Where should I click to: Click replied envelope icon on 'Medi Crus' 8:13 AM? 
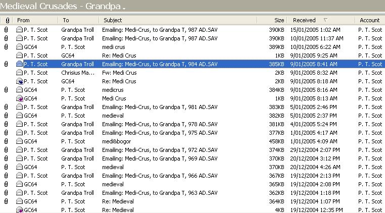(x=19, y=98)
